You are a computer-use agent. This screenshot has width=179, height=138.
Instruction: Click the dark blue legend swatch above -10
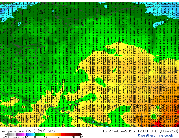tap(27, 134)
